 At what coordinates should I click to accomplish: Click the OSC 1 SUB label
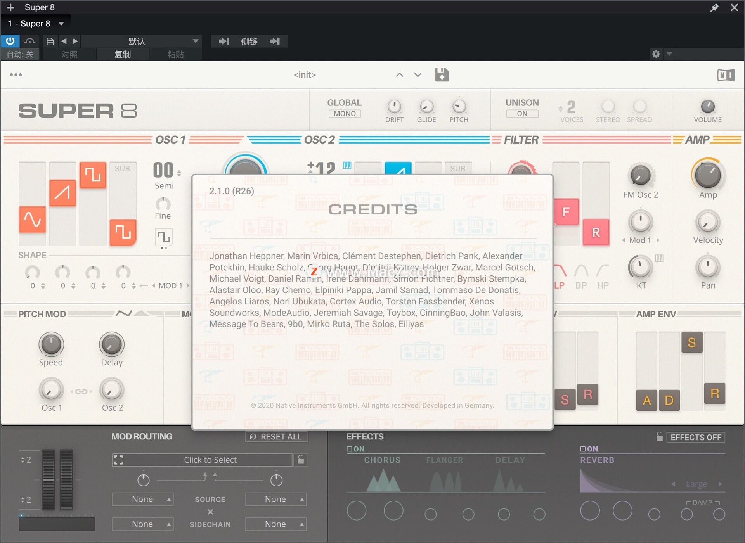pos(122,168)
